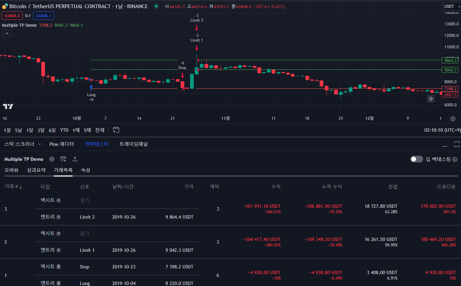The height and width of the screenshot is (286, 461).
Task: Click the −104 417.40 USDT profit cell
Action: (x=262, y=239)
